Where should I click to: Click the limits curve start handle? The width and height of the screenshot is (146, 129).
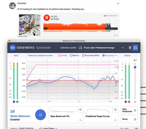[x=27, y=79]
